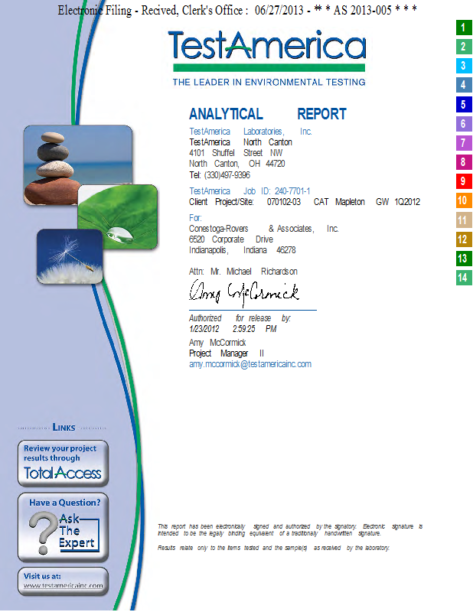
Task: Open the orange section tab 10
Action: pyautogui.click(x=462, y=200)
